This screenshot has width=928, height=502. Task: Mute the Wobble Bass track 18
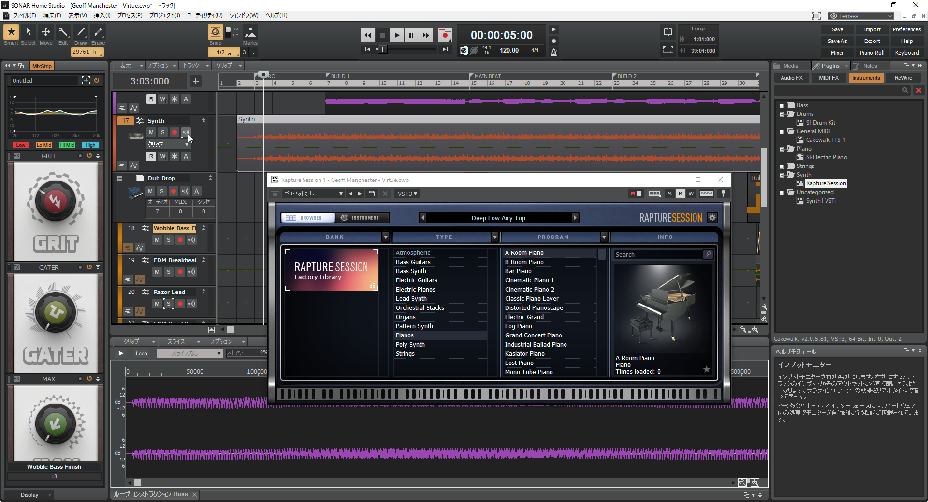pyautogui.click(x=157, y=240)
